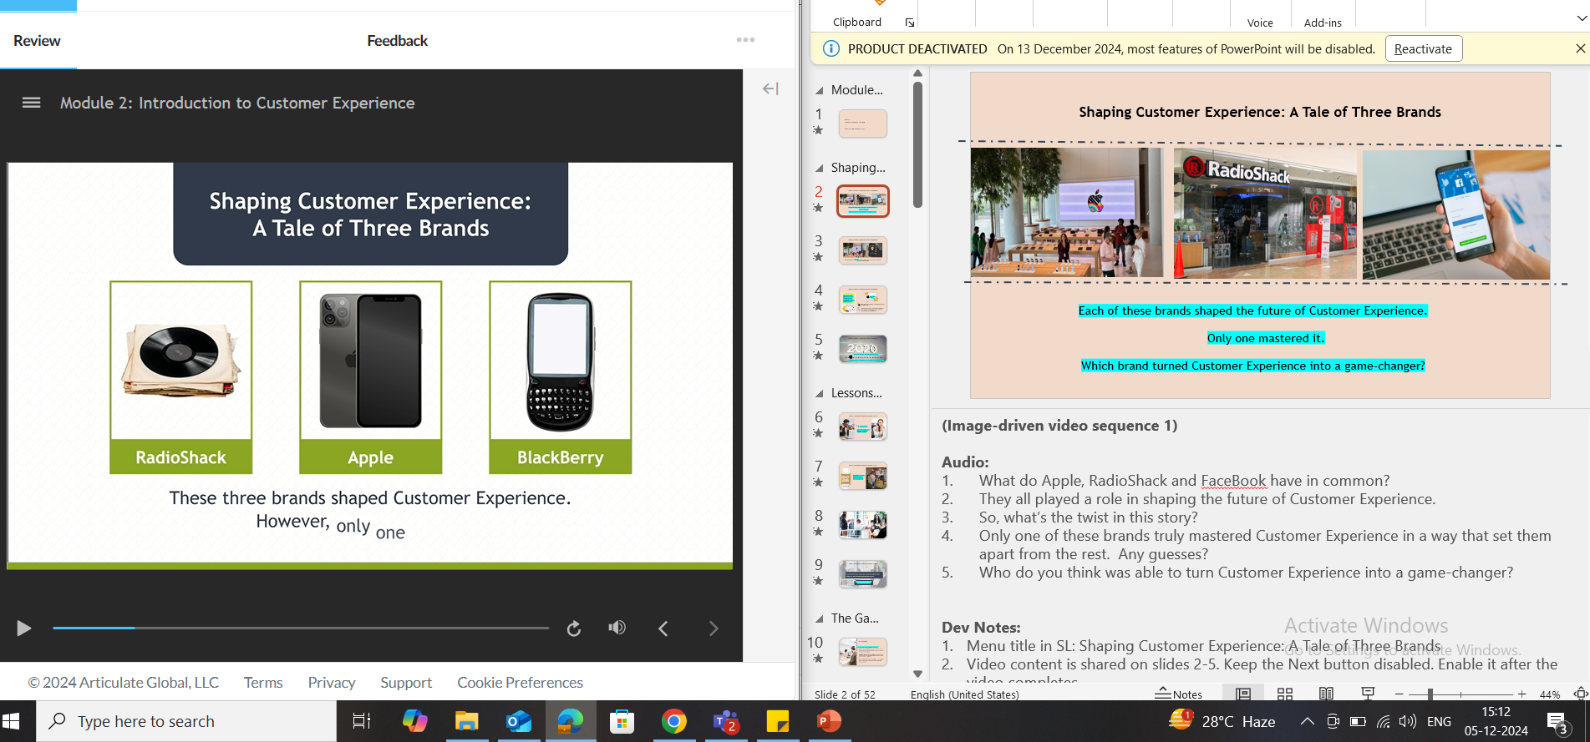Switch to Slide Sorter view
Screen dimensions: 1590x742
[x=1285, y=694]
